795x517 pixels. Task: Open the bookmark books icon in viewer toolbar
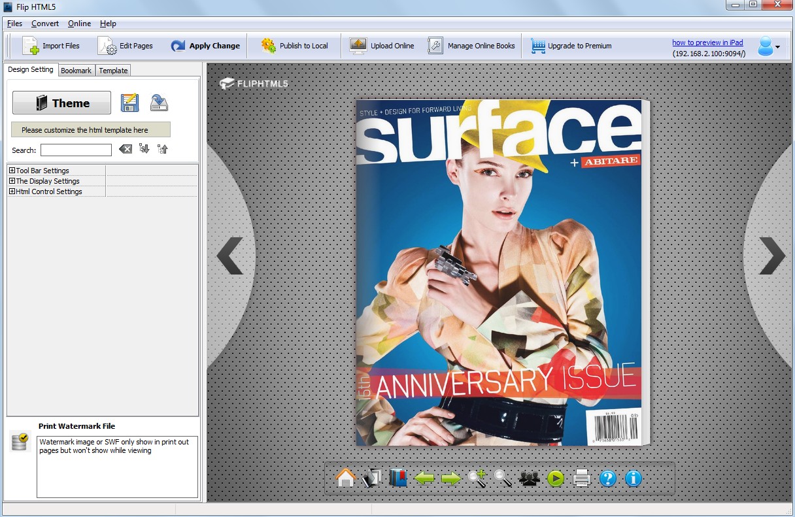397,478
